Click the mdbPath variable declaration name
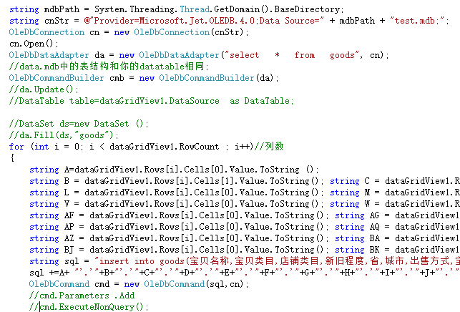Screen dimensions: 460x312 pyautogui.click(x=62, y=9)
